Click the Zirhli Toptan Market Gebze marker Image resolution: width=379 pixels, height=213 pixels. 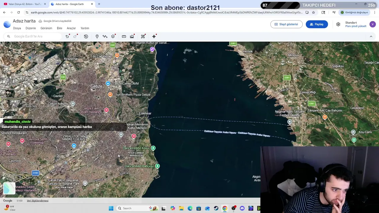74,146
